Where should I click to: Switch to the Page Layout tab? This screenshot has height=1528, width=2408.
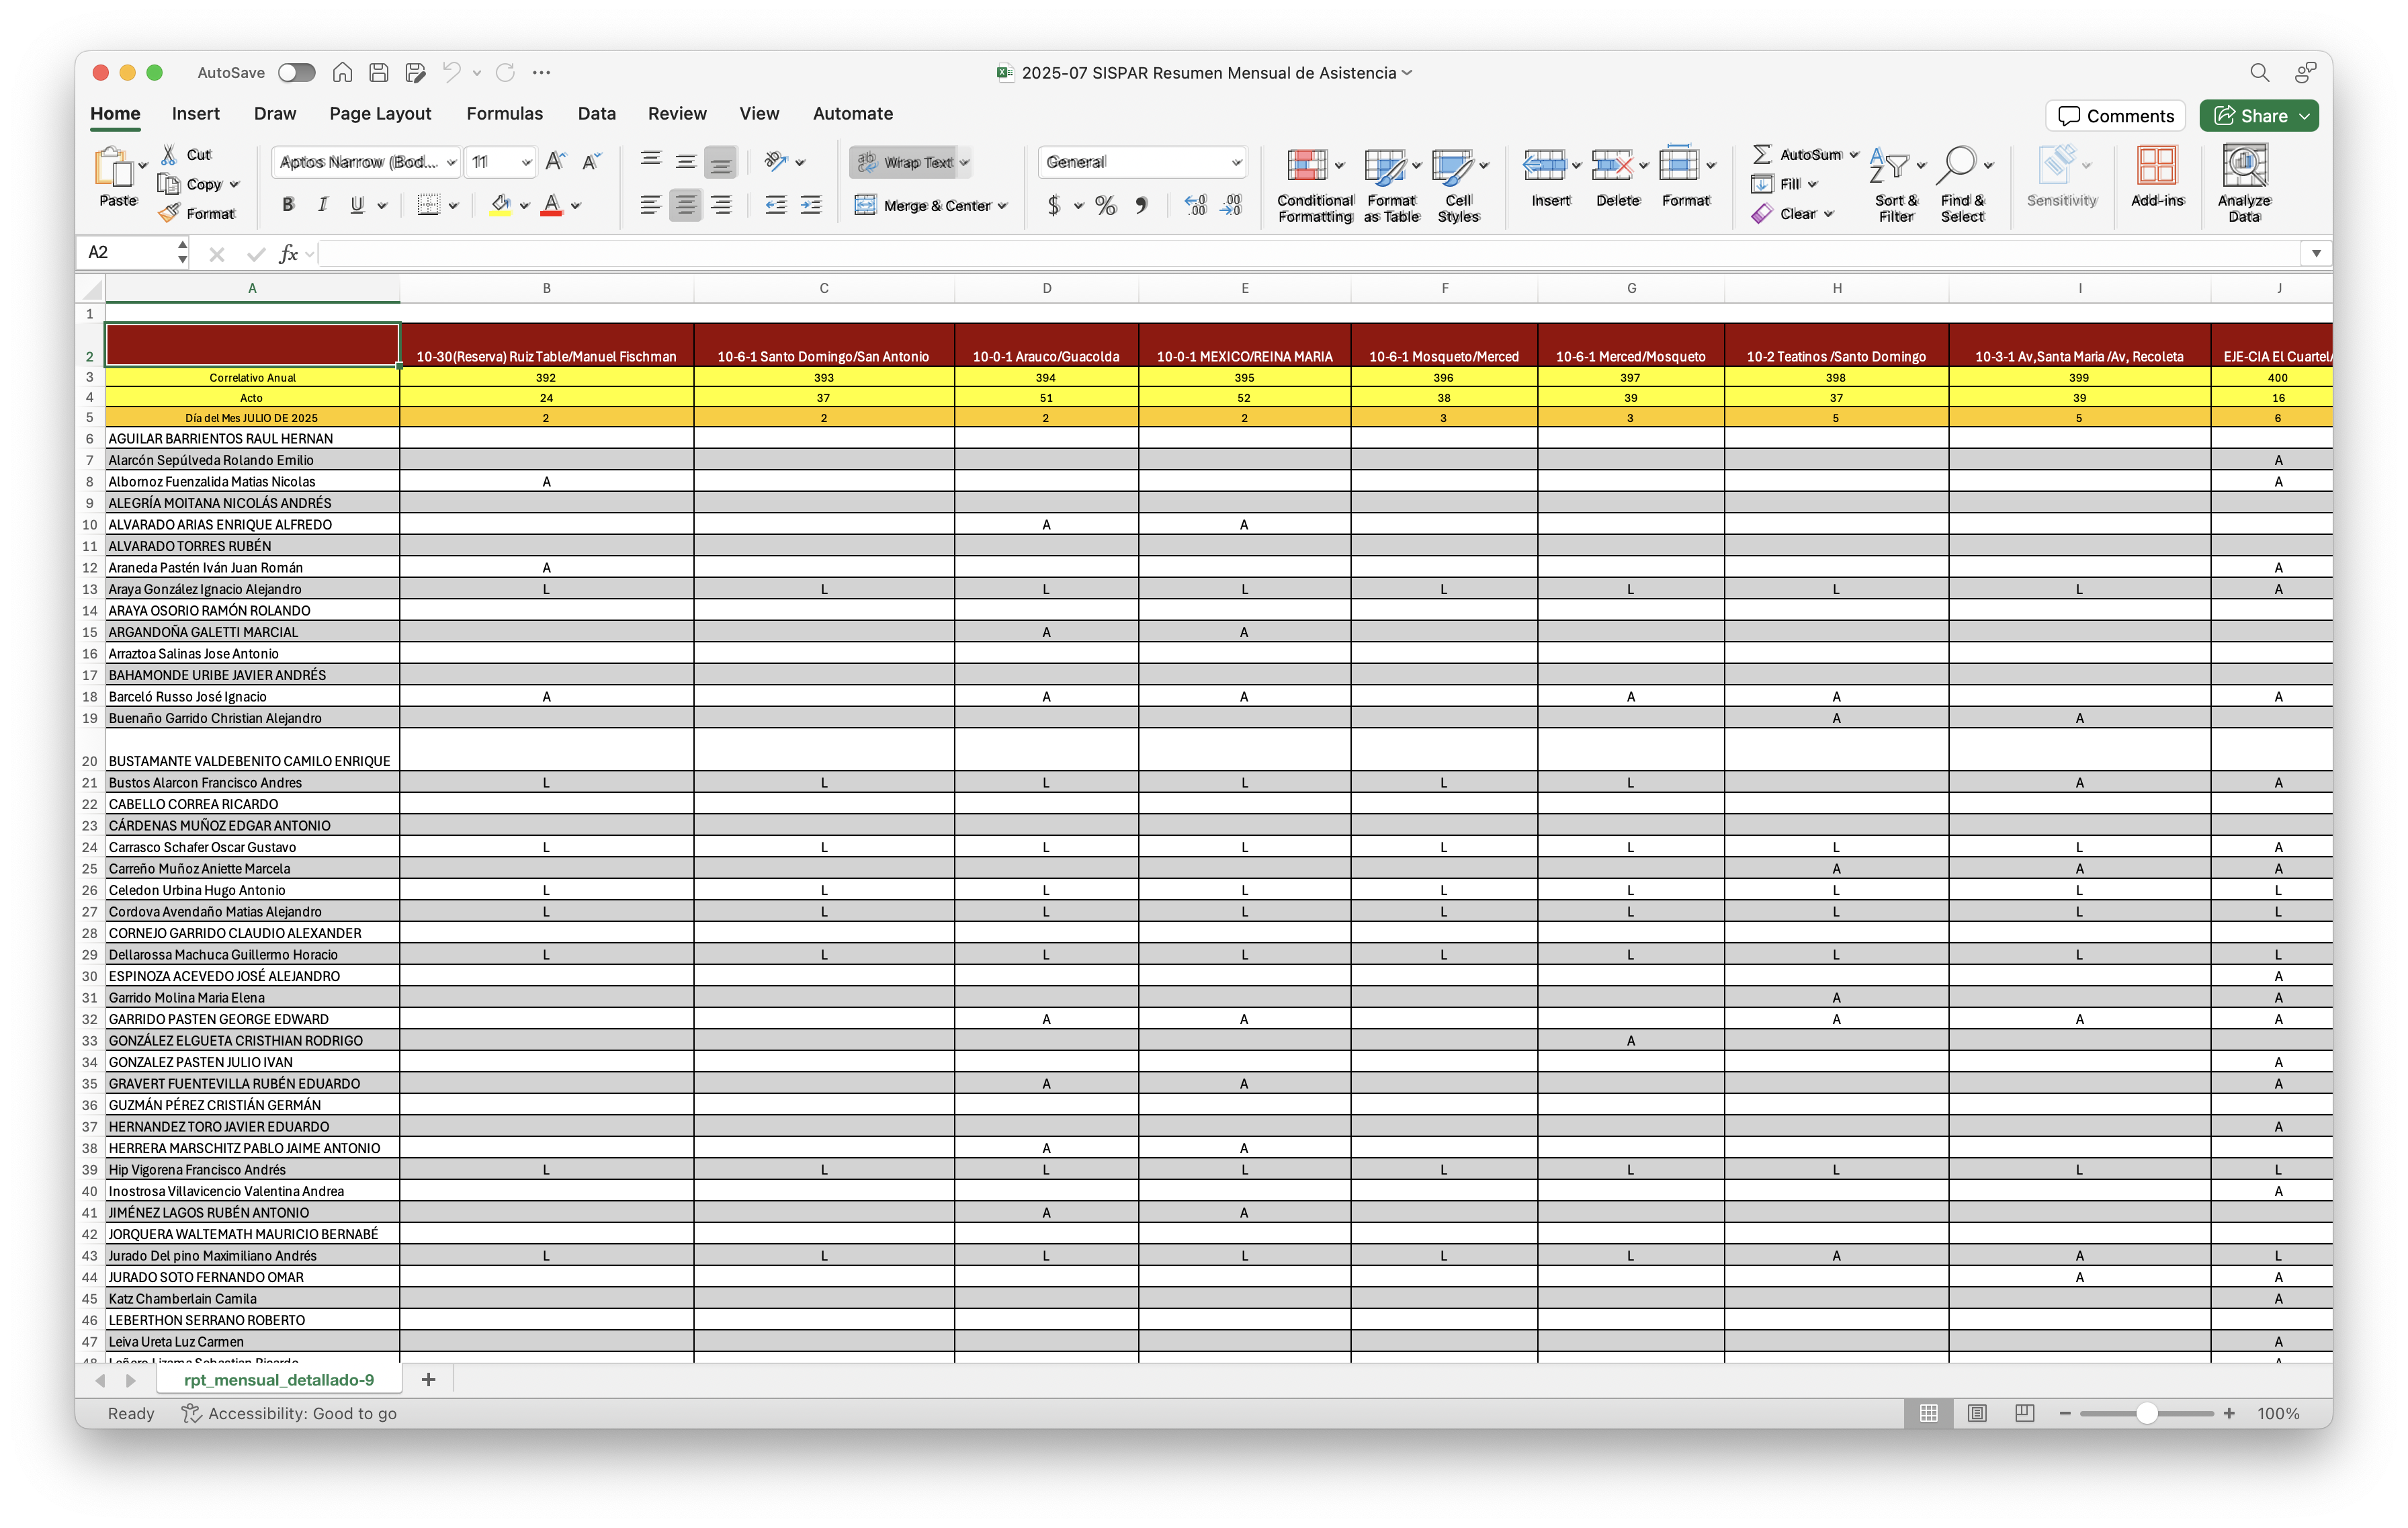pos(380,114)
